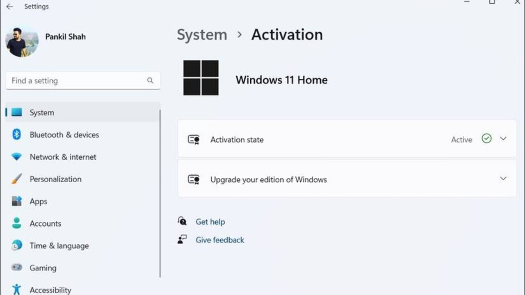Expand the Activation state chevron
The image size is (525, 295).
click(x=503, y=139)
